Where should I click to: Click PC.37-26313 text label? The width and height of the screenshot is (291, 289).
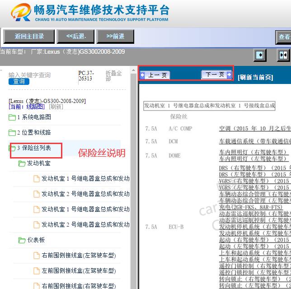pyautogui.click(x=86, y=76)
